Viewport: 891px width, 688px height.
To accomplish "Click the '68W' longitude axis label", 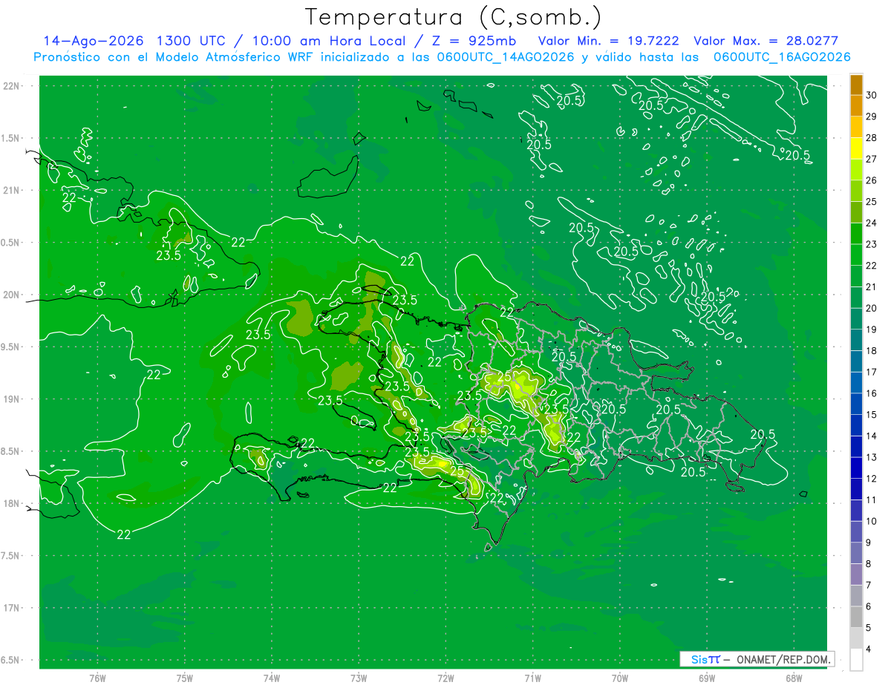I will click(x=794, y=678).
